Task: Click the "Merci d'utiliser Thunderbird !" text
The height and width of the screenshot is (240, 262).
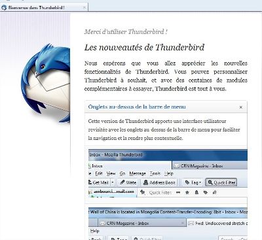Action: click(x=126, y=32)
